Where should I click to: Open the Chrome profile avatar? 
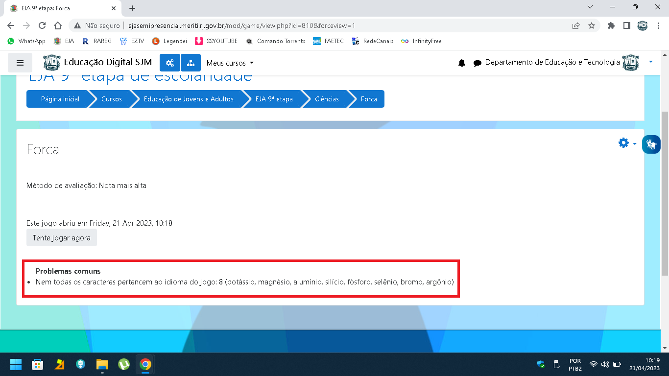[642, 25]
